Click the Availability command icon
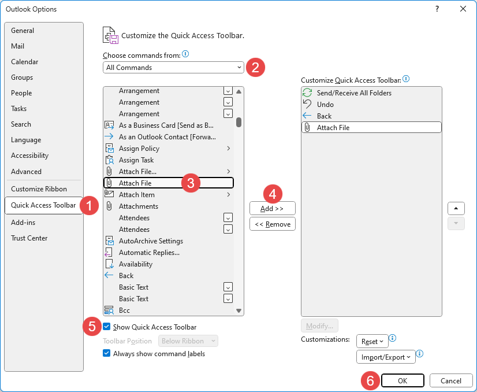 [109, 264]
